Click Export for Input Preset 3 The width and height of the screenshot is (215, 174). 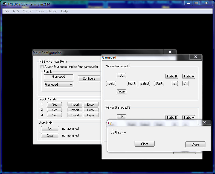[x=91, y=115]
